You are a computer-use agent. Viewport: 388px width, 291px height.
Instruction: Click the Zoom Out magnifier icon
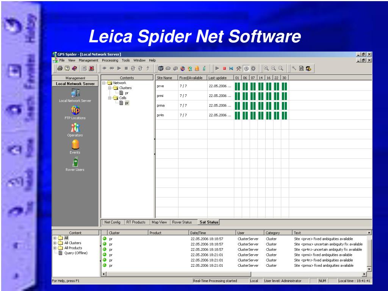274,68
